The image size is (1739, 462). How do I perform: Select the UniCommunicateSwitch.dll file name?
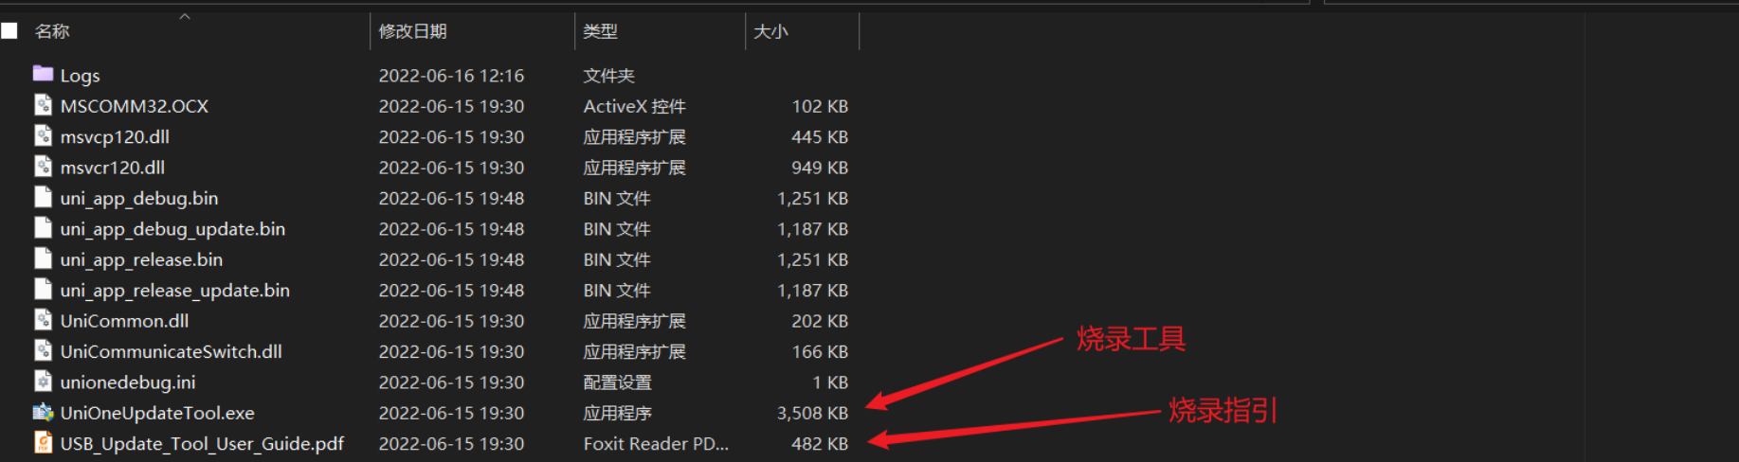[x=172, y=351]
